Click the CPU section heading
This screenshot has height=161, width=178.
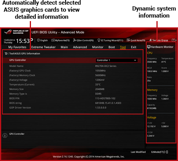pyautogui.click(x=150, y=53)
